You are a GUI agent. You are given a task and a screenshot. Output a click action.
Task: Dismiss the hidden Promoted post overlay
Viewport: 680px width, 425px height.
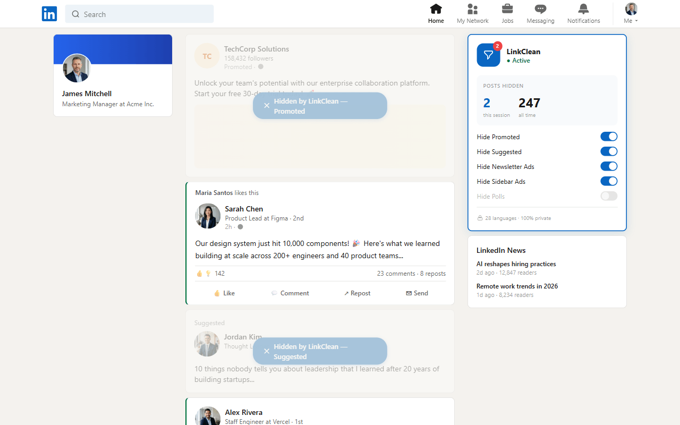coord(267,106)
